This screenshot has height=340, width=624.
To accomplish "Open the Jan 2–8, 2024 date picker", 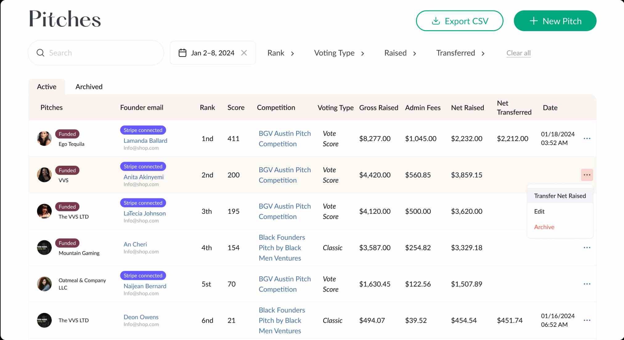I will tap(213, 53).
